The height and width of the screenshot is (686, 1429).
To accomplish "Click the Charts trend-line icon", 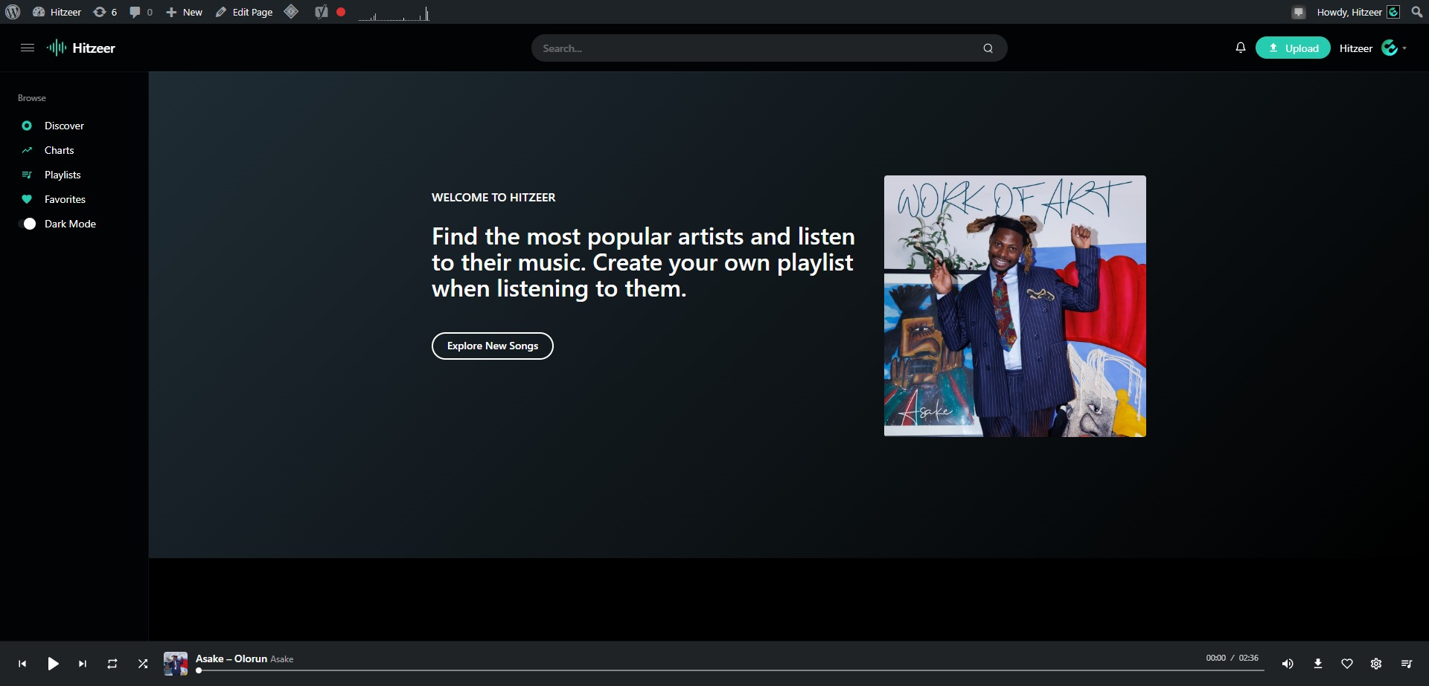I will pos(27,150).
